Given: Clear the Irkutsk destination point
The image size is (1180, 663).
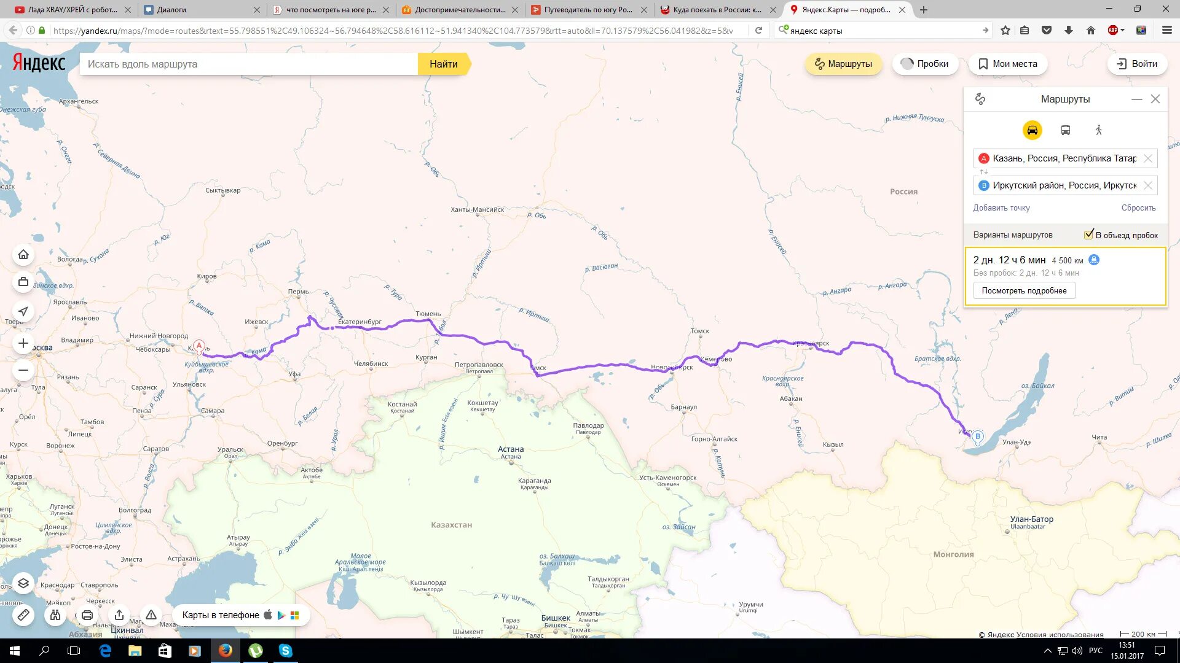Looking at the screenshot, I should [1148, 185].
